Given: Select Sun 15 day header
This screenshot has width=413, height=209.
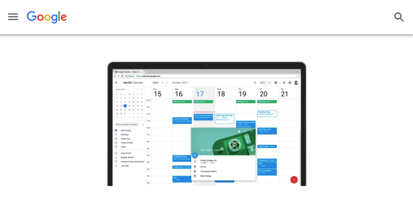Looking at the screenshot, I should coord(157,93).
